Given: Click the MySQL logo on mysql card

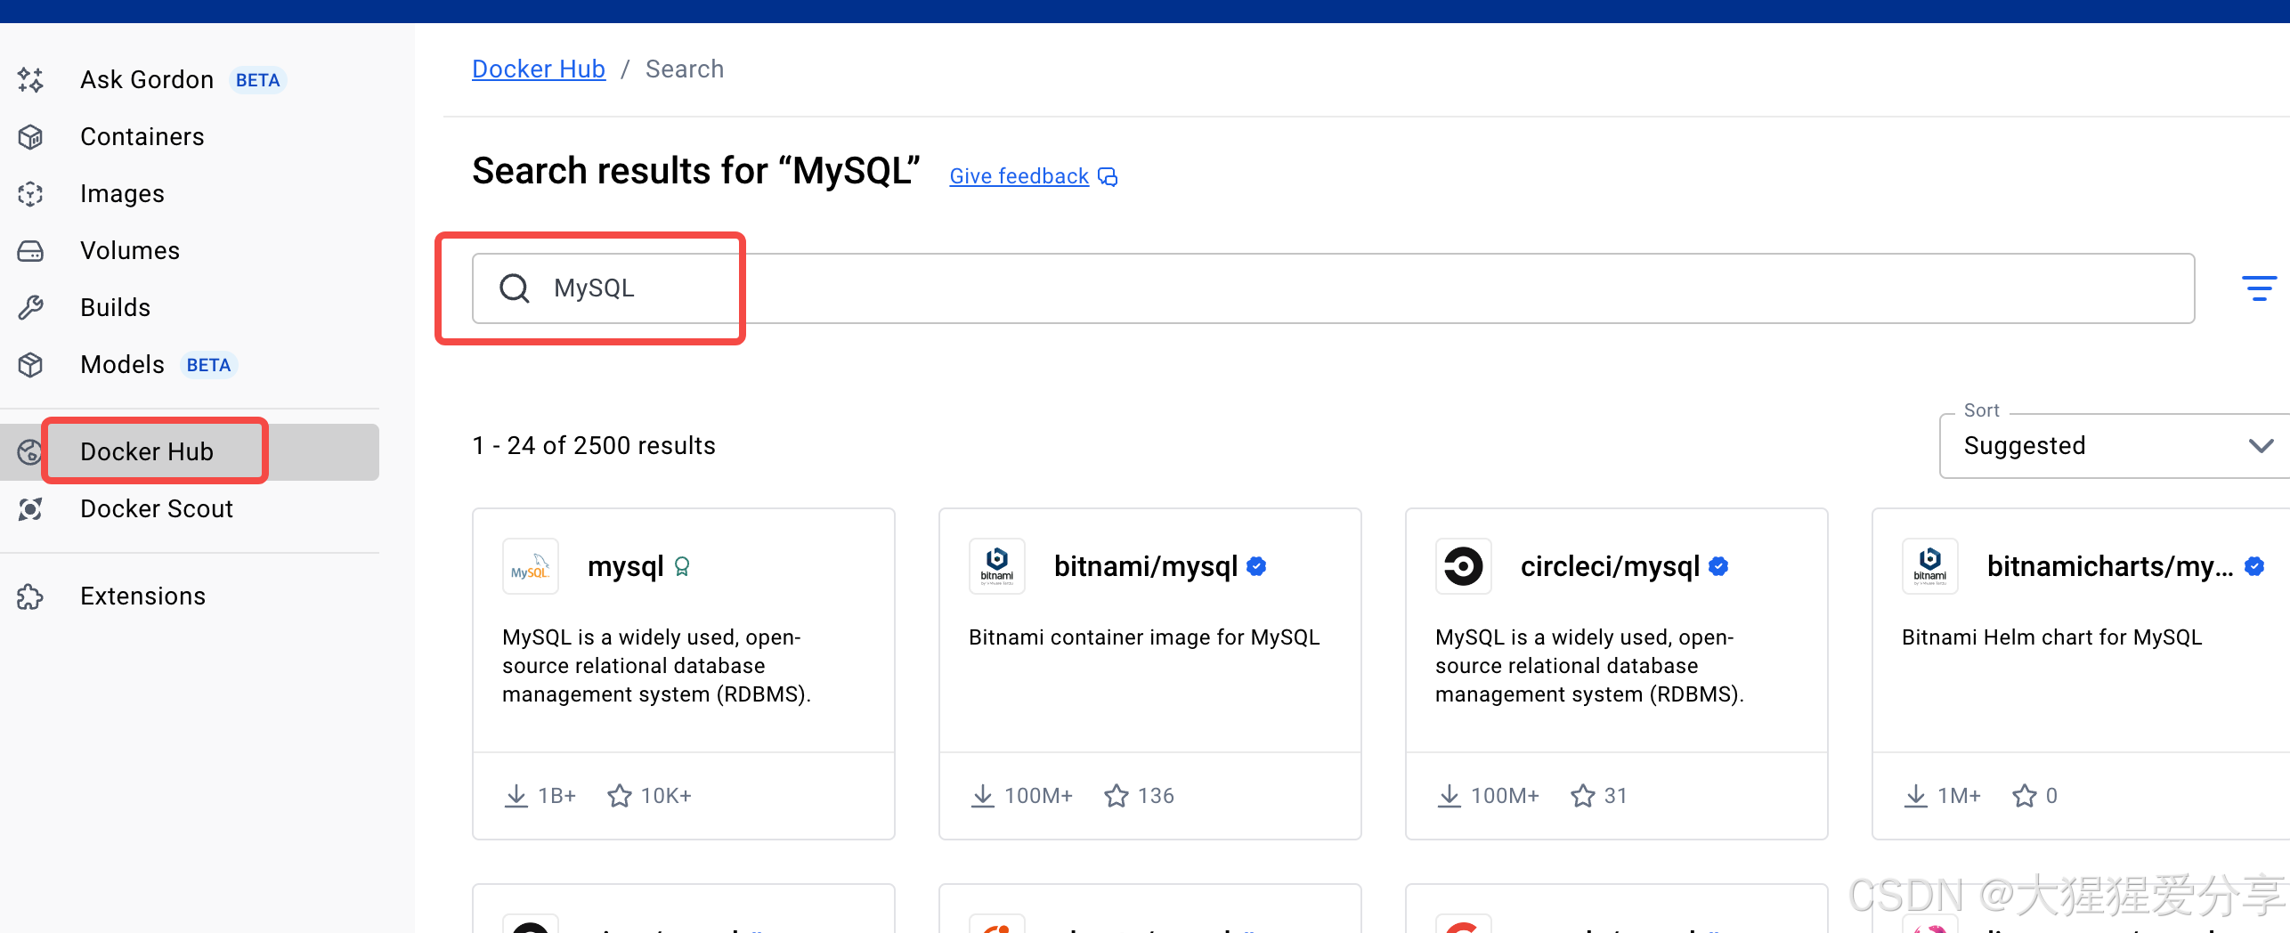Looking at the screenshot, I should [531, 566].
